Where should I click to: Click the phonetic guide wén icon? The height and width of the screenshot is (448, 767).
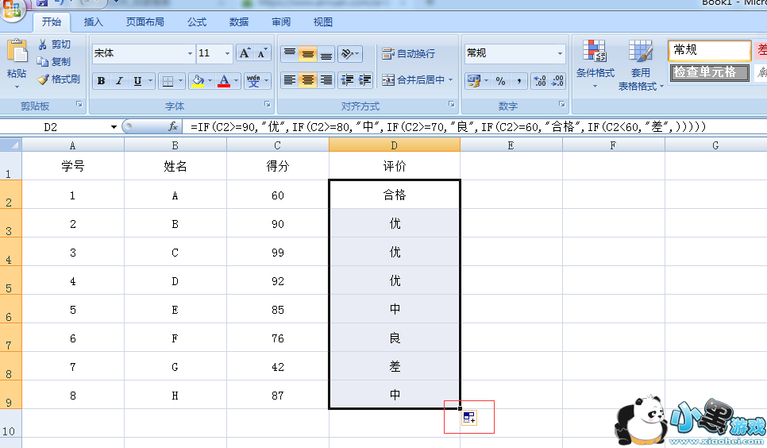(x=253, y=81)
